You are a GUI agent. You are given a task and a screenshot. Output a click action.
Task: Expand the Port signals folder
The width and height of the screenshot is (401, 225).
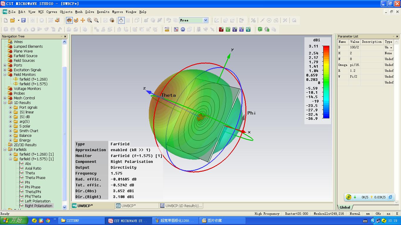10,108
